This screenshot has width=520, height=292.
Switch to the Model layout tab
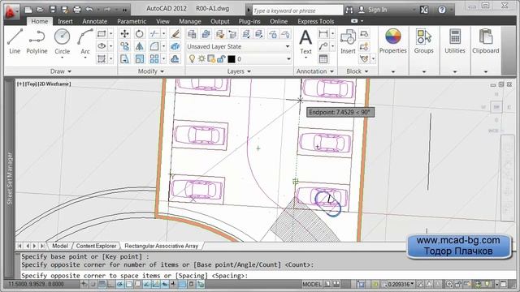pyautogui.click(x=59, y=246)
